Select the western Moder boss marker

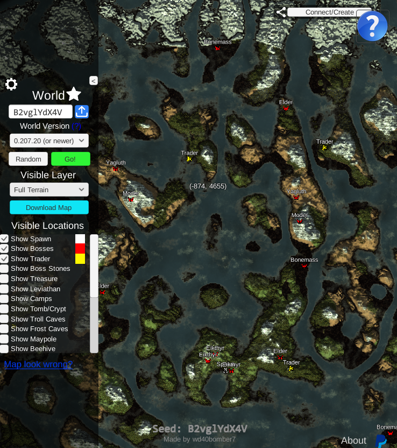tap(131, 199)
